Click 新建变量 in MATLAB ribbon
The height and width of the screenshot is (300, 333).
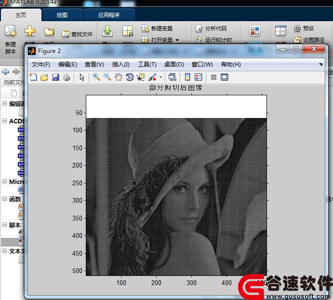[157, 28]
